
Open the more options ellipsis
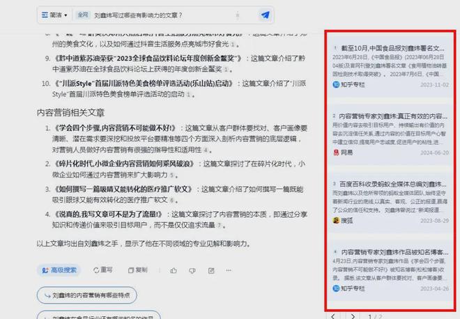click(229, 270)
